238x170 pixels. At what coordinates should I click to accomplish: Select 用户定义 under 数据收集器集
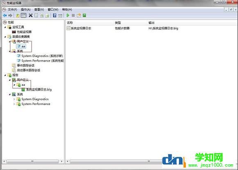pos(23,41)
